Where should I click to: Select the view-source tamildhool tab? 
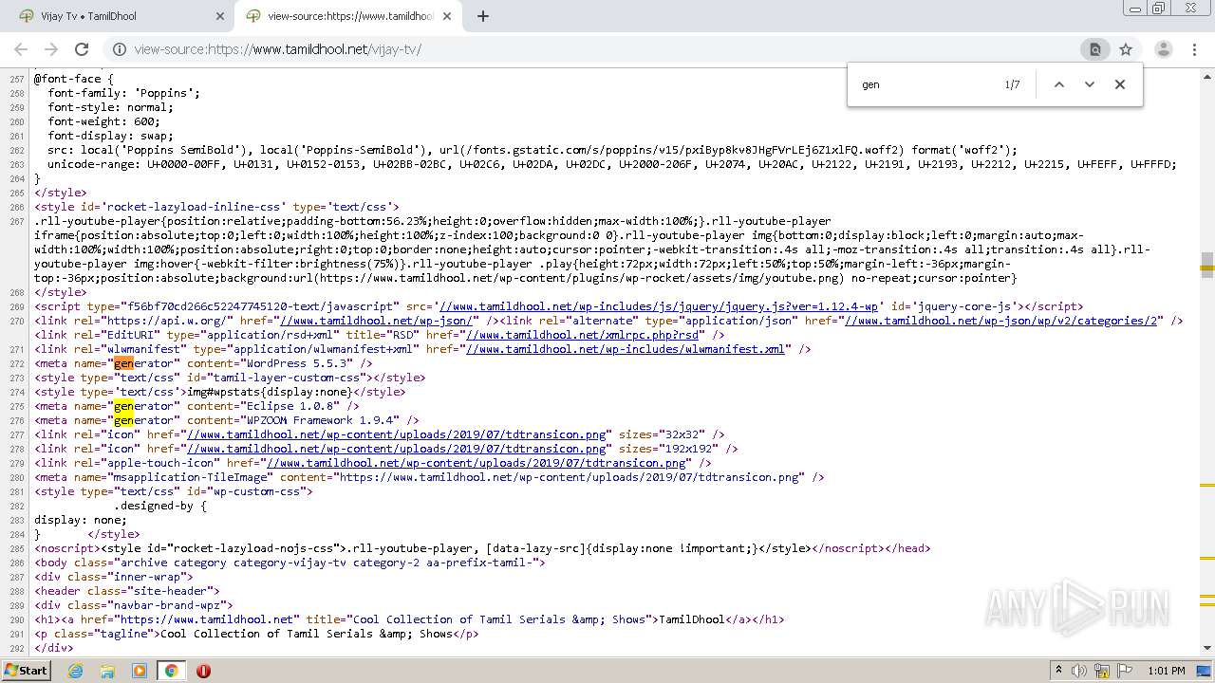[348, 16]
